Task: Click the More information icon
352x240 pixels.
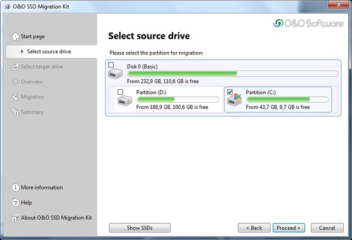Action: (x=15, y=187)
